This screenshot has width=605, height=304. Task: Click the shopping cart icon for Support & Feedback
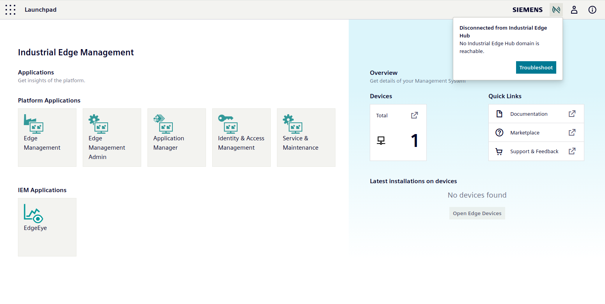(x=499, y=152)
